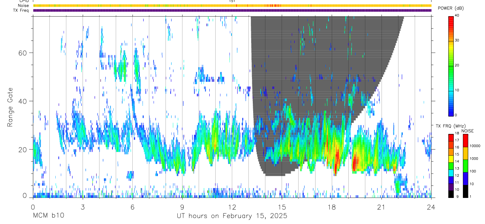Select the range gate 40 tick label
Screen dimensions: 485x224
coord(23,101)
